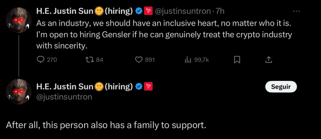
Task: Open the share icon on the first tweet
Action: pos(268,60)
